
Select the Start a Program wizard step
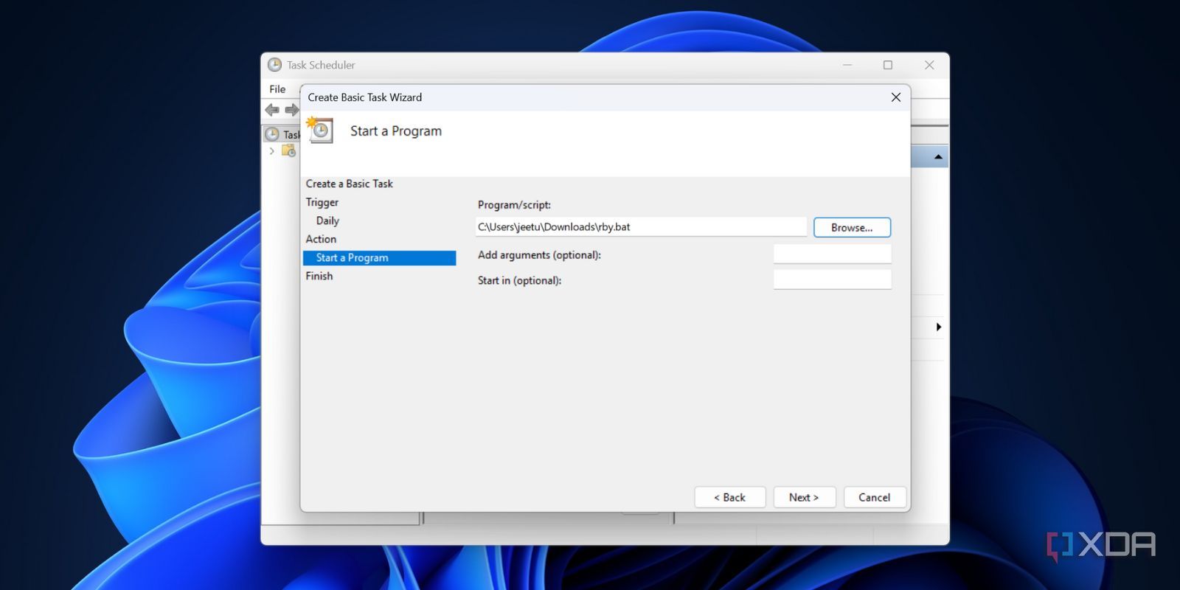coord(379,257)
